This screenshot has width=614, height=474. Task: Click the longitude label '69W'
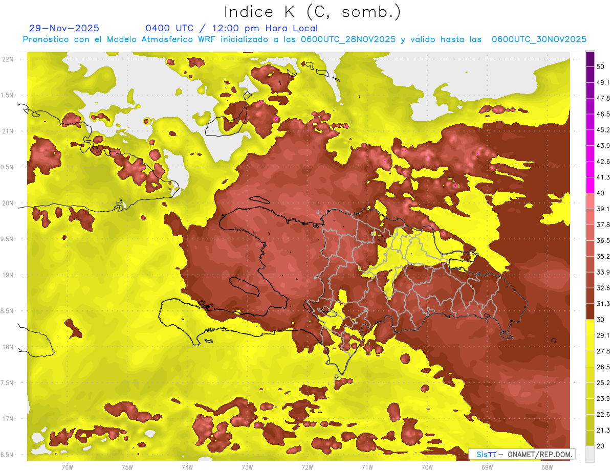coord(487,467)
